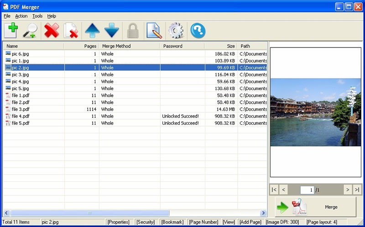Click the magnifier search-and-add files icon
Image resolution: width=365 pixels, height=227 pixels.
pyautogui.click(x=30, y=31)
